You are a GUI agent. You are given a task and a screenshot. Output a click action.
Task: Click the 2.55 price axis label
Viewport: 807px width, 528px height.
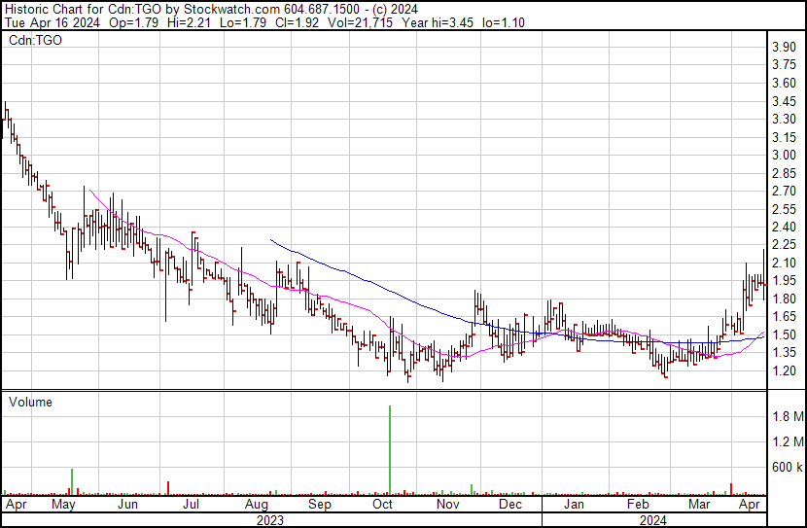(784, 209)
